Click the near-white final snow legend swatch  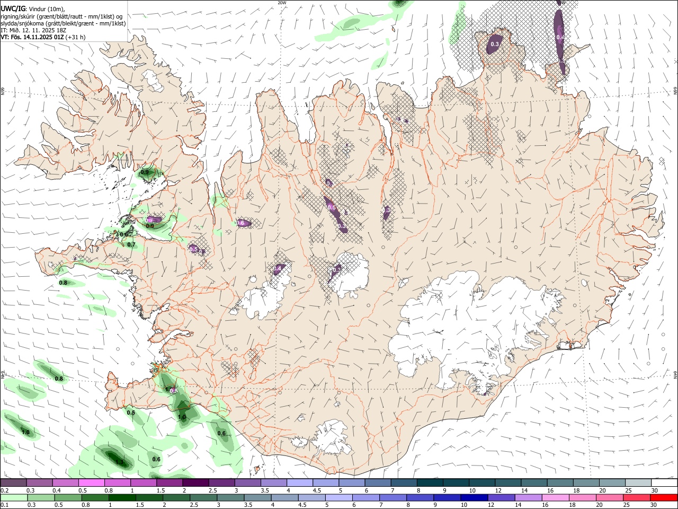[x=664, y=483]
